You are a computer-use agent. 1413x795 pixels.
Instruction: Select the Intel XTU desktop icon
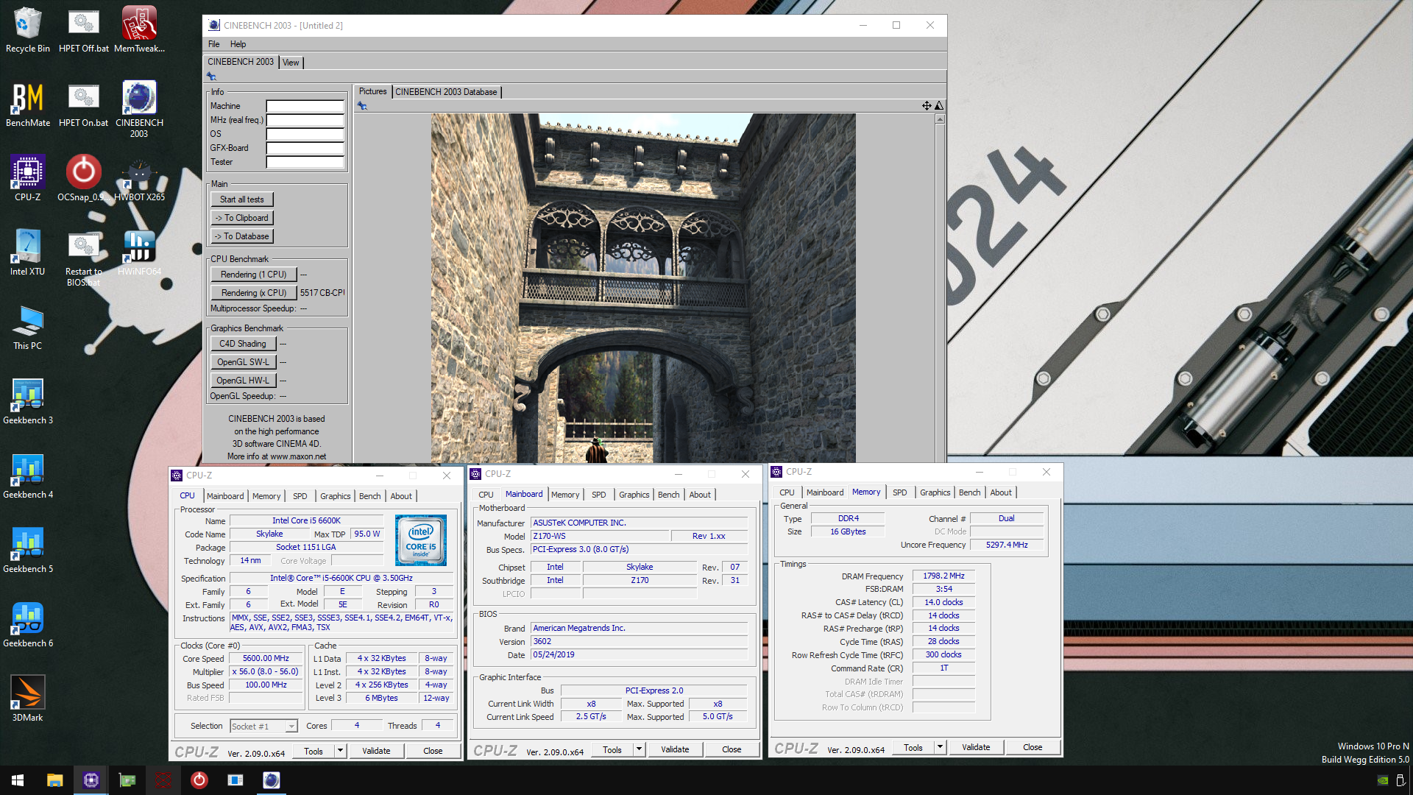27,252
